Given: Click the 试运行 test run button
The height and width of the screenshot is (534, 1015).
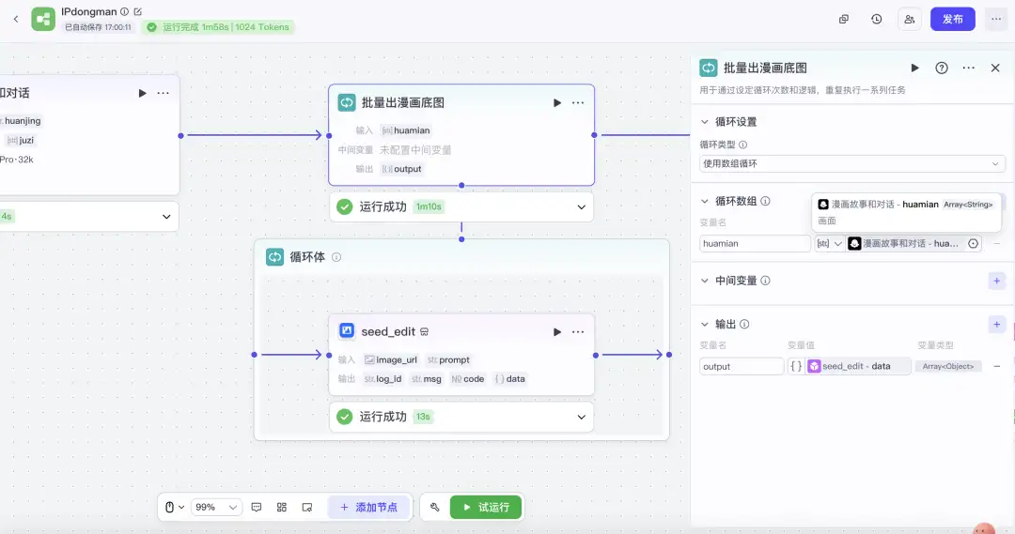Looking at the screenshot, I should (x=486, y=508).
